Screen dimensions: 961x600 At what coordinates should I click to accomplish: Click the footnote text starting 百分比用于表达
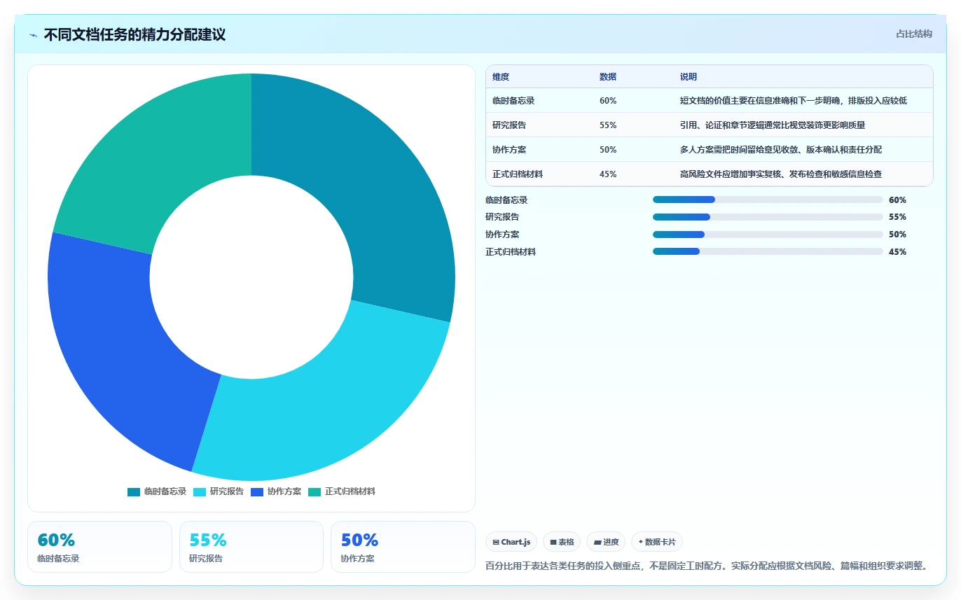pyautogui.click(x=707, y=566)
